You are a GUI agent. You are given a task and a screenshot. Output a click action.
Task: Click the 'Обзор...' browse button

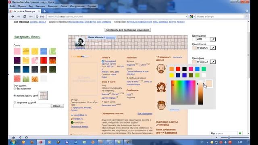point(57,106)
